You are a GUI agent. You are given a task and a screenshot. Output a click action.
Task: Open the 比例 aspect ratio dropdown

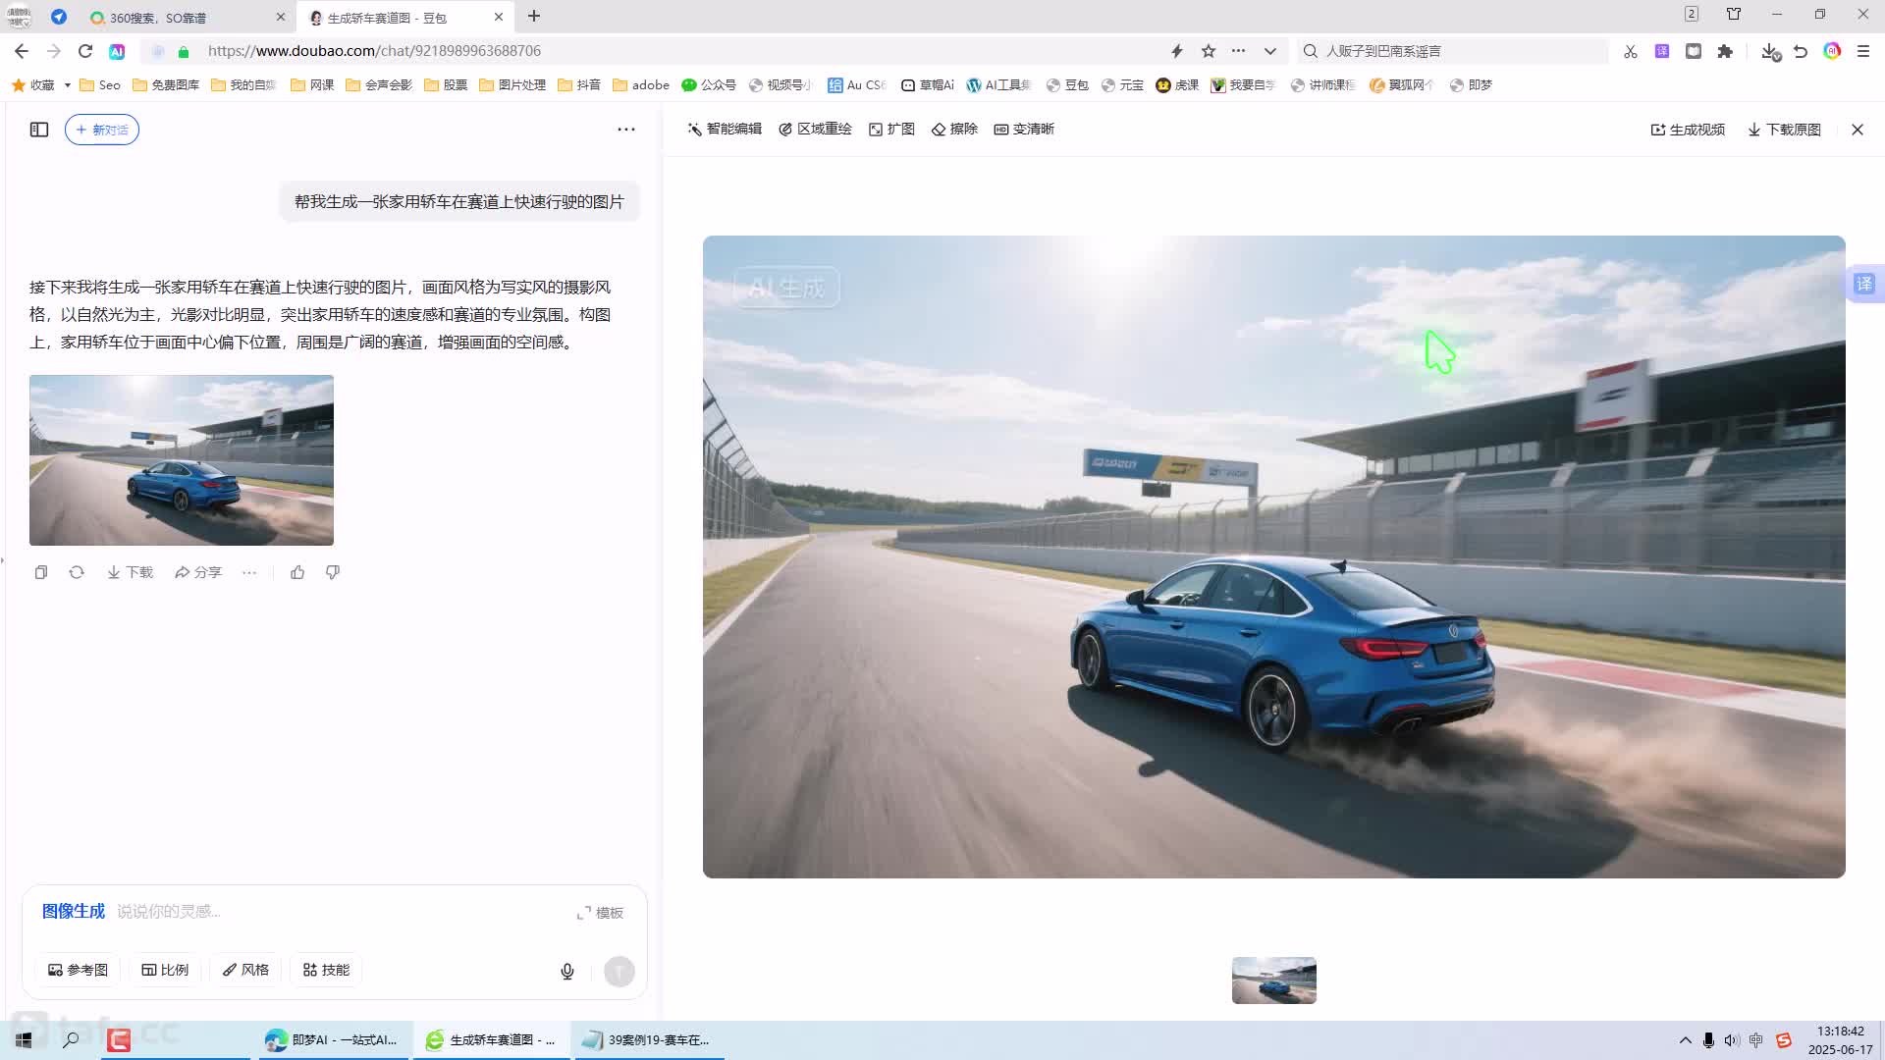tap(165, 970)
